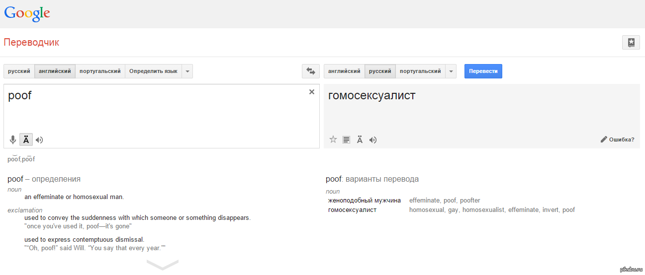Open target language list dropdown arrow

point(451,71)
